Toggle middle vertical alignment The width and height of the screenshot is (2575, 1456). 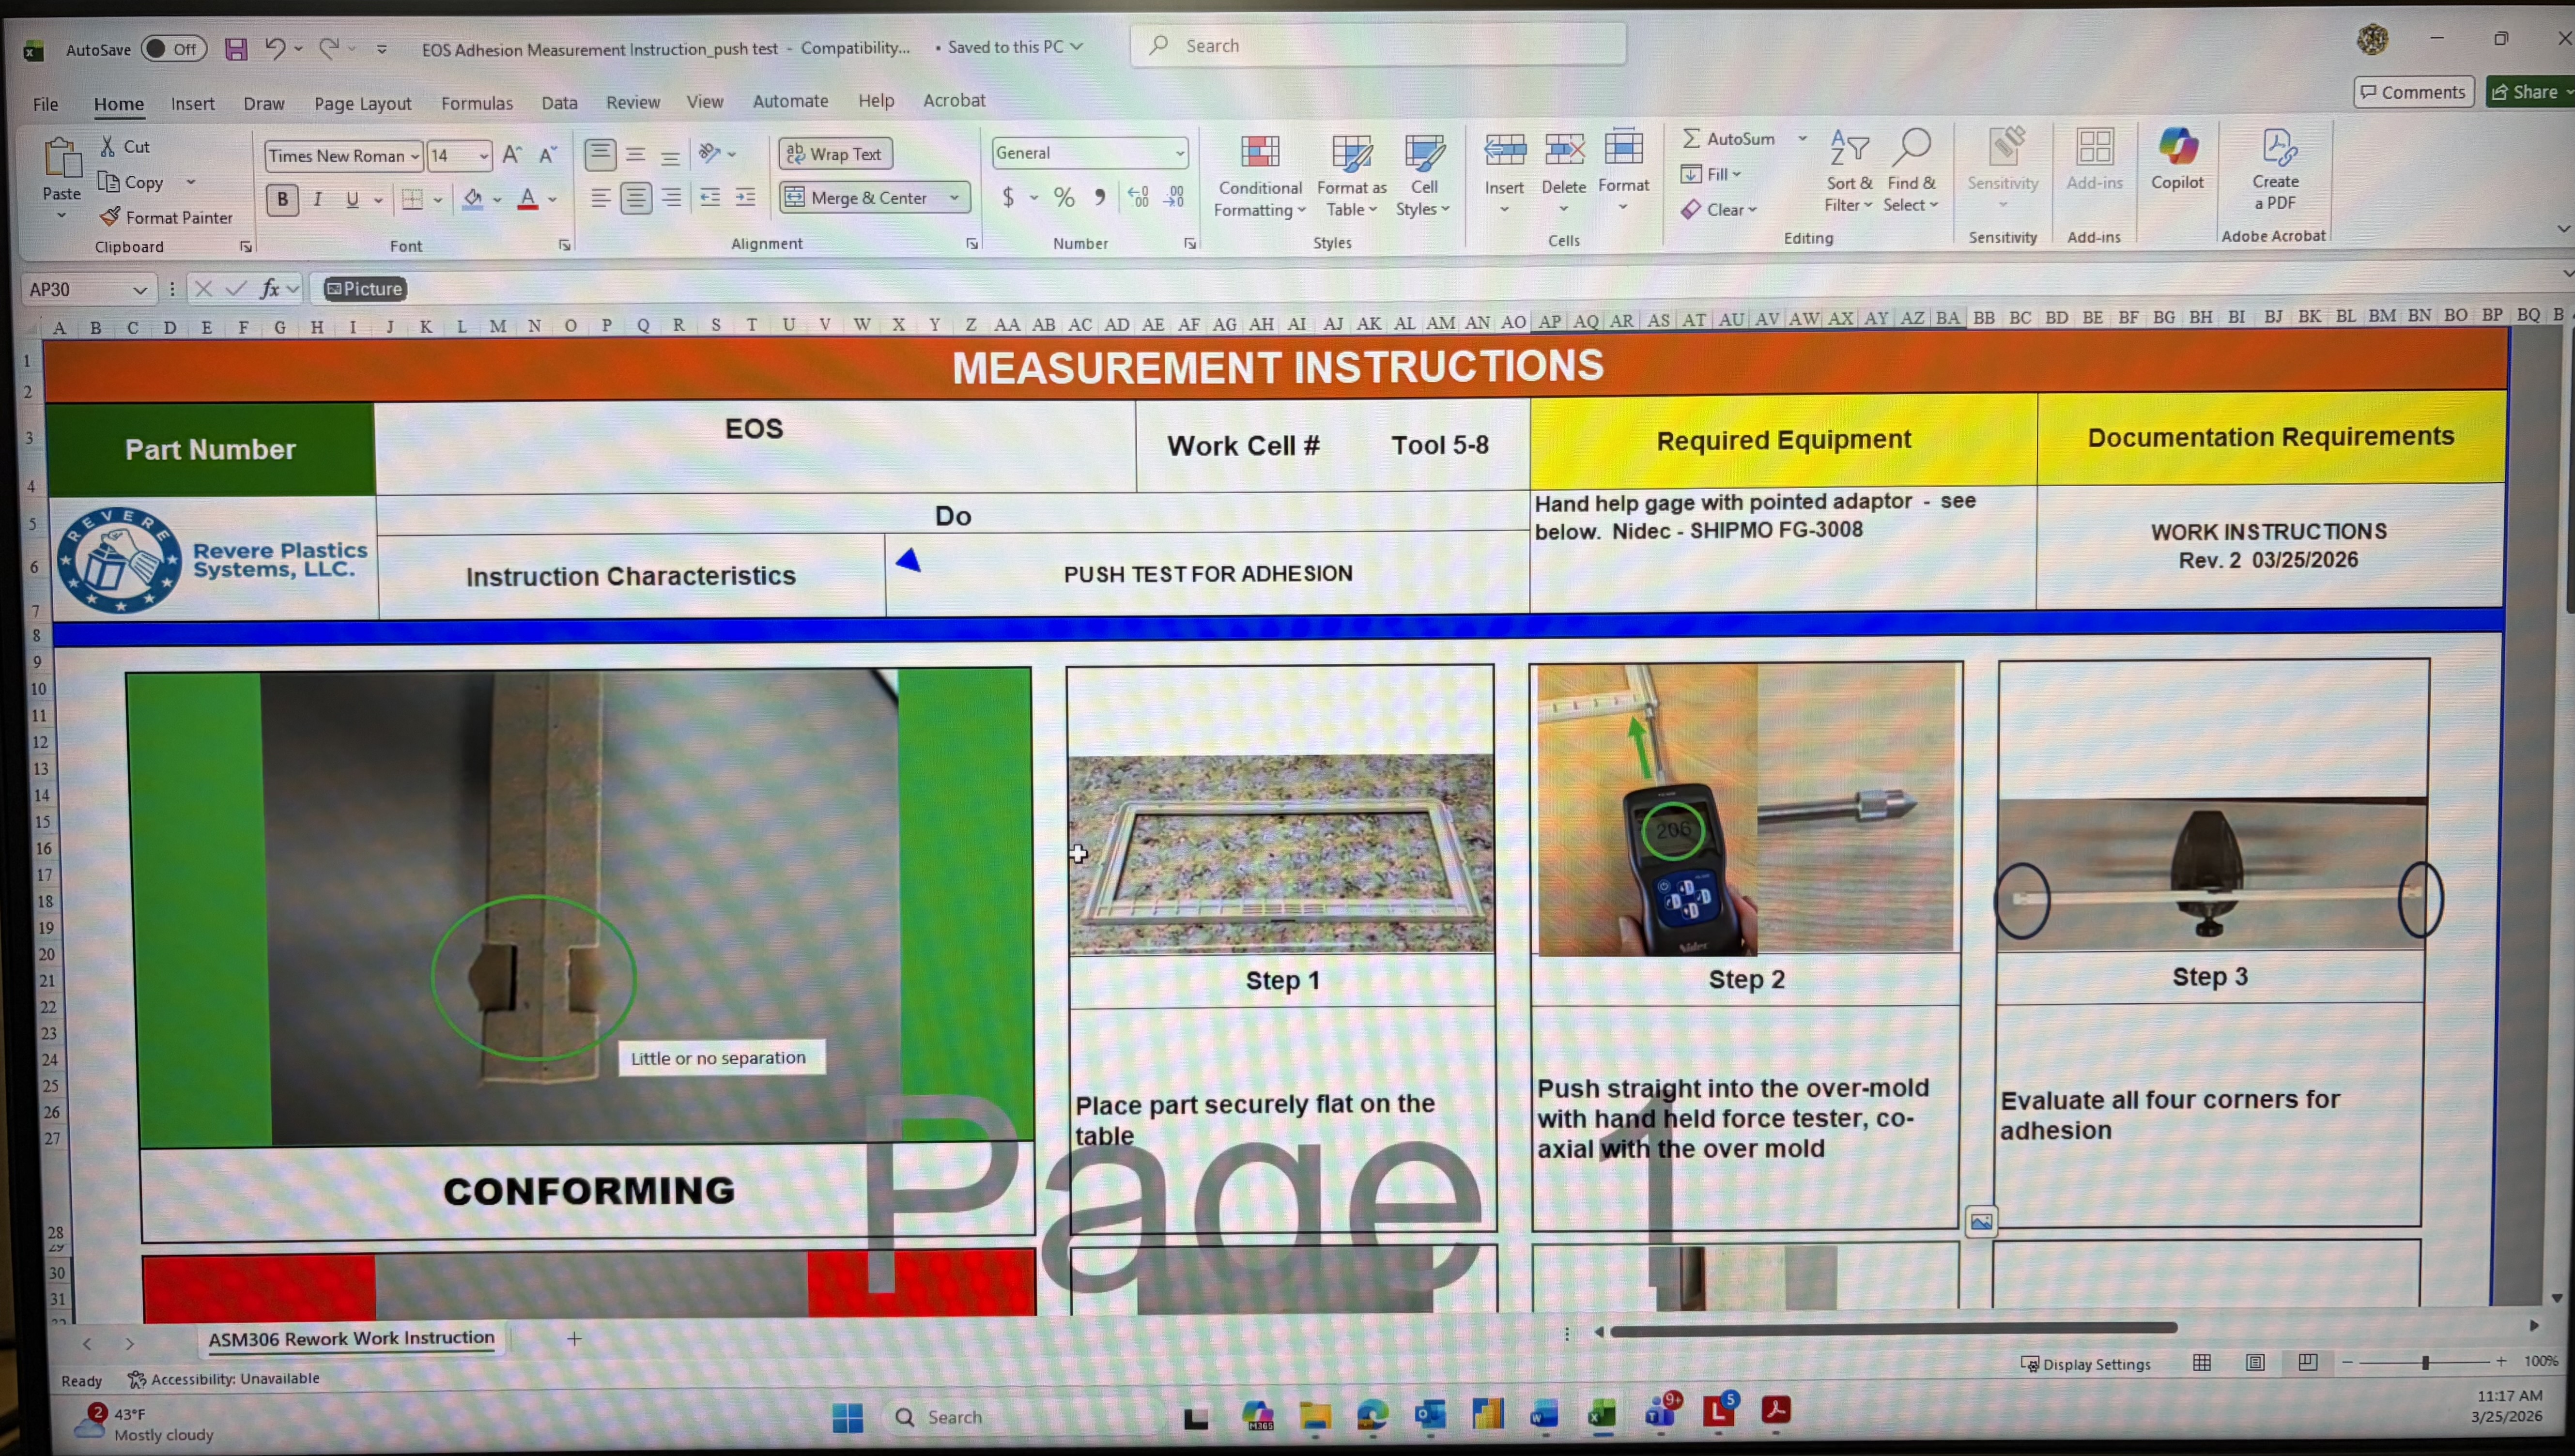635,155
